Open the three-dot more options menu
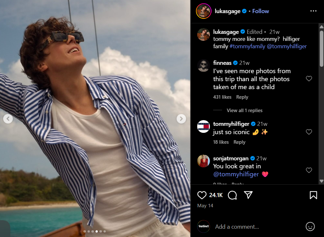Screen dimensions: 324x237 (313, 11)
